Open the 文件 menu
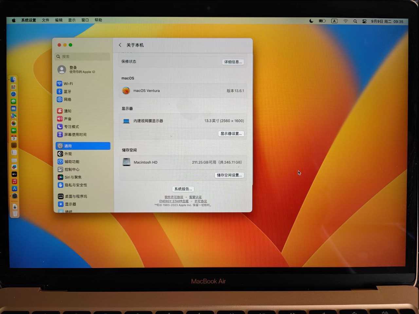This screenshot has width=419, height=314. [46, 20]
